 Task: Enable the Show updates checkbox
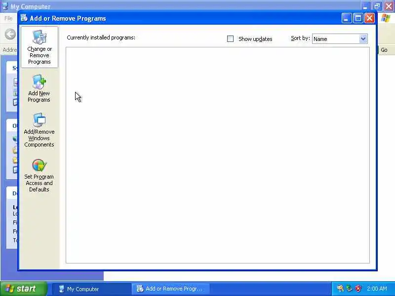[230, 39]
